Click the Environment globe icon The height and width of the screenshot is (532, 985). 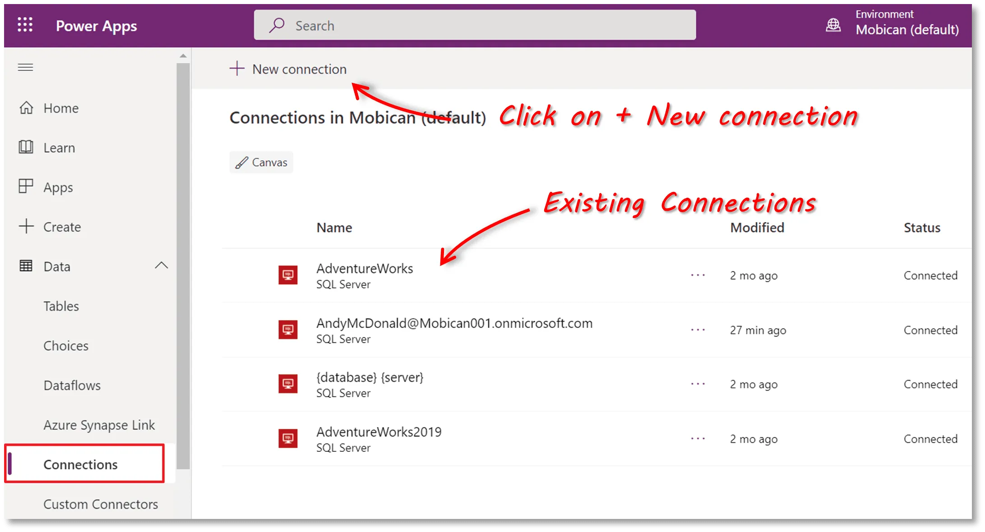coord(833,25)
